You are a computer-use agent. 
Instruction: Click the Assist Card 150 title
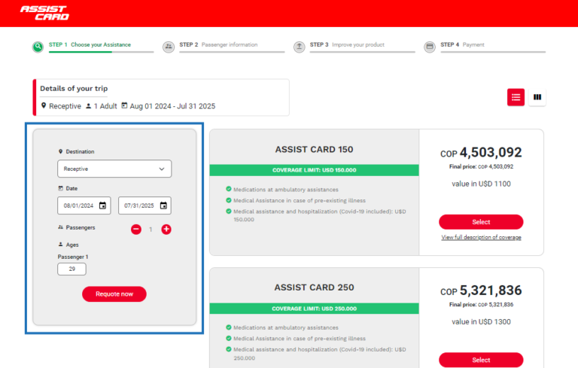[x=314, y=149]
